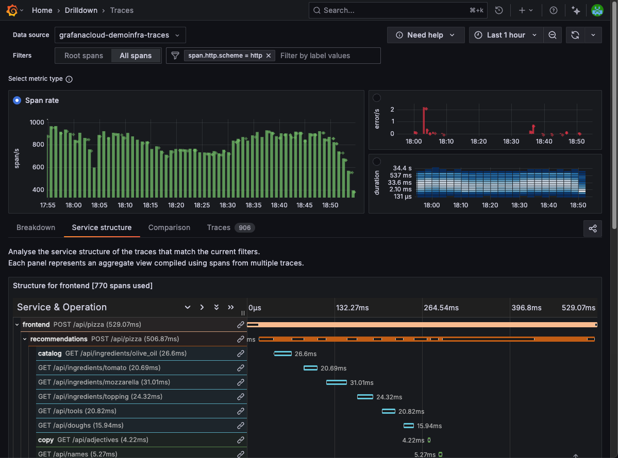Open the Traces tab showing 906 results
Screen dimensions: 618x458
pos(219,227)
